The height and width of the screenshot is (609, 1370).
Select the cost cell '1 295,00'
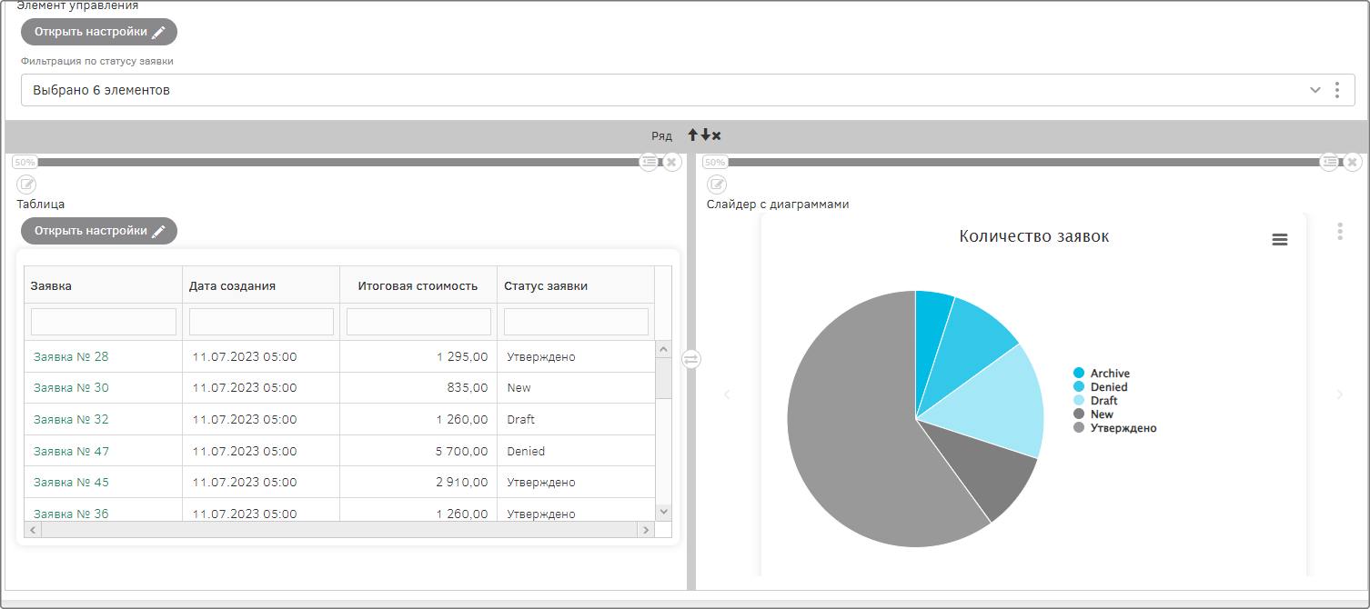(x=418, y=356)
